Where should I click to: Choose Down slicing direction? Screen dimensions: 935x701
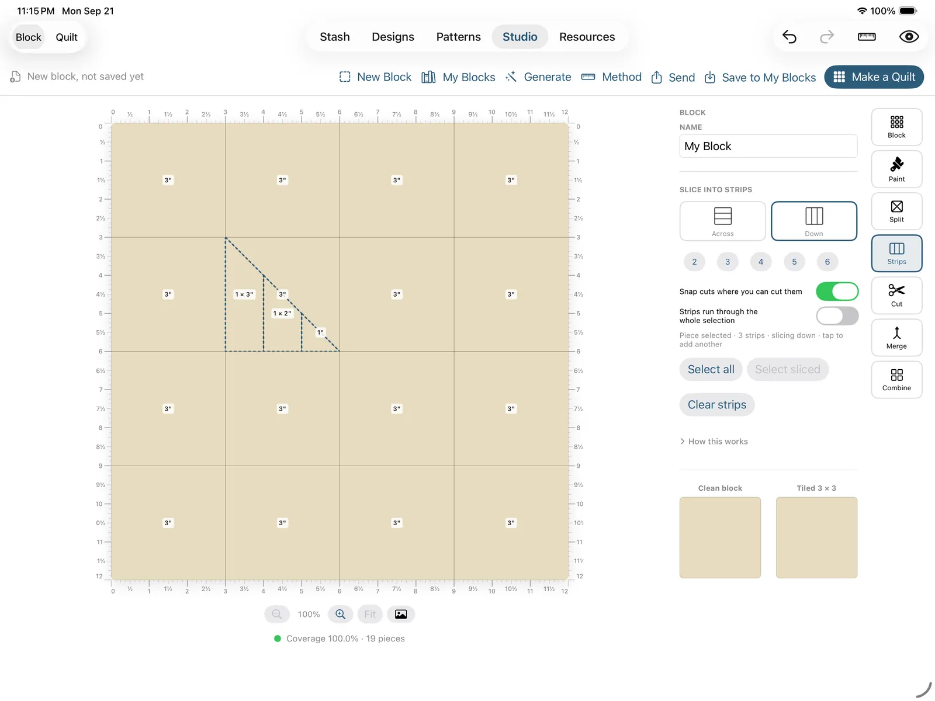814,221
